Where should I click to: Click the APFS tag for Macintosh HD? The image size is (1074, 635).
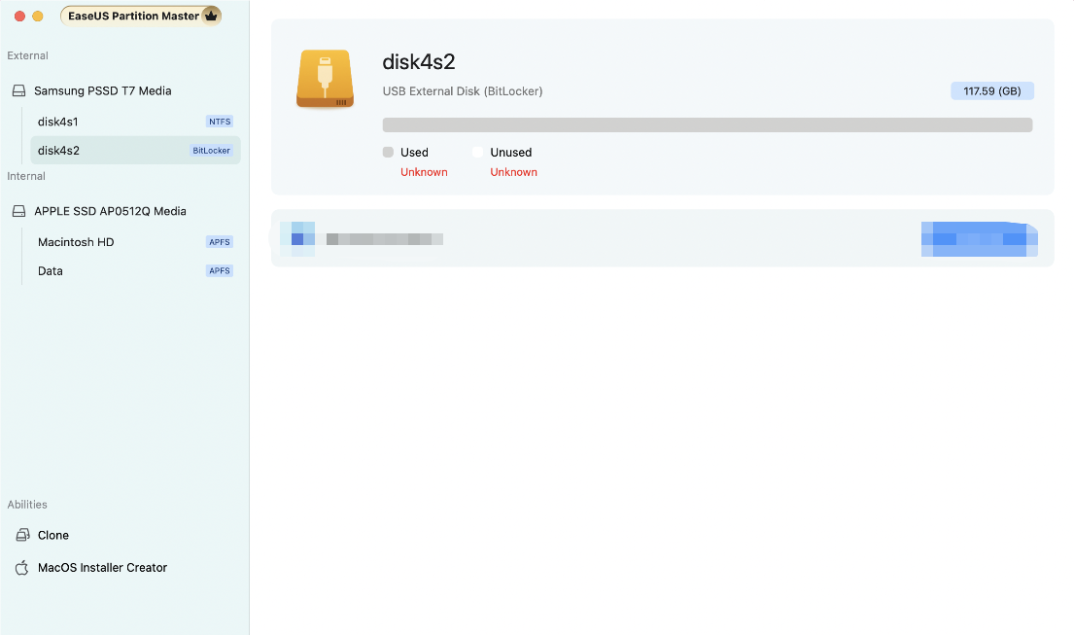click(x=220, y=242)
